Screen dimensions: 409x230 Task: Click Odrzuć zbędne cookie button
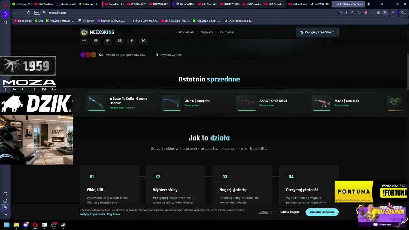[x=290, y=212]
